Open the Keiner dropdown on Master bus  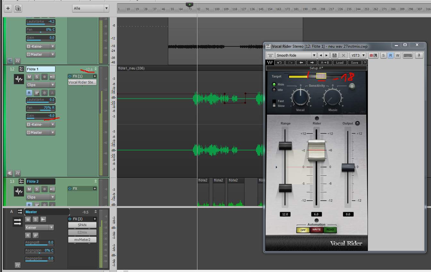(39, 228)
